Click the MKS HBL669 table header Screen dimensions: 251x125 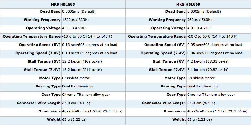(188, 5)
